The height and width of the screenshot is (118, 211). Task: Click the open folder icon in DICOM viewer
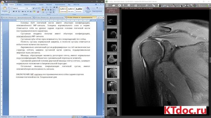tap(113, 5)
